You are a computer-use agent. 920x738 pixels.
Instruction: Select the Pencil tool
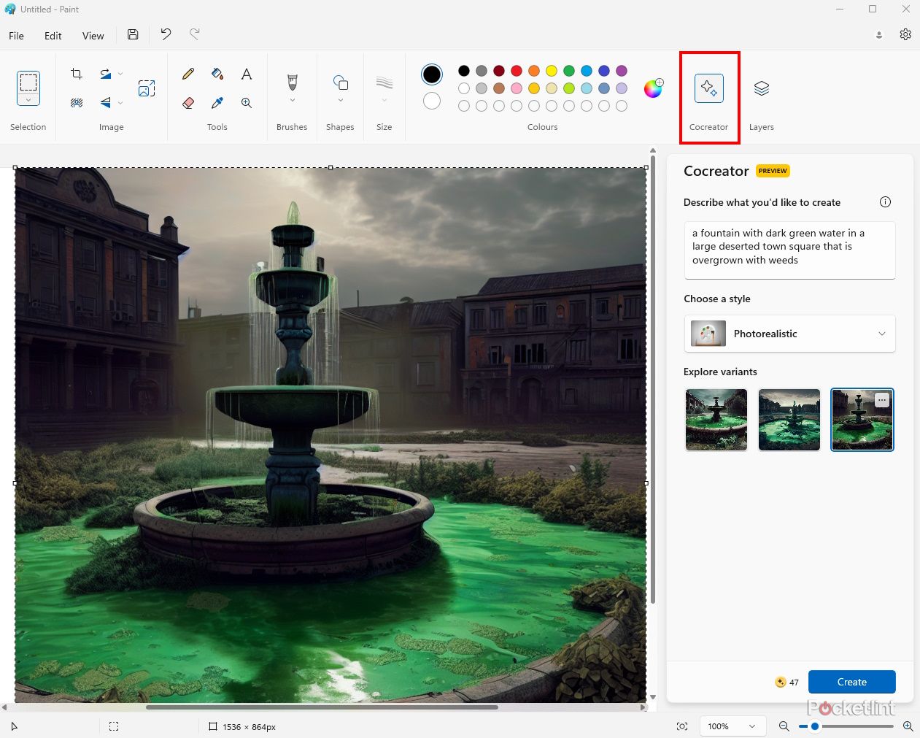pyautogui.click(x=188, y=74)
